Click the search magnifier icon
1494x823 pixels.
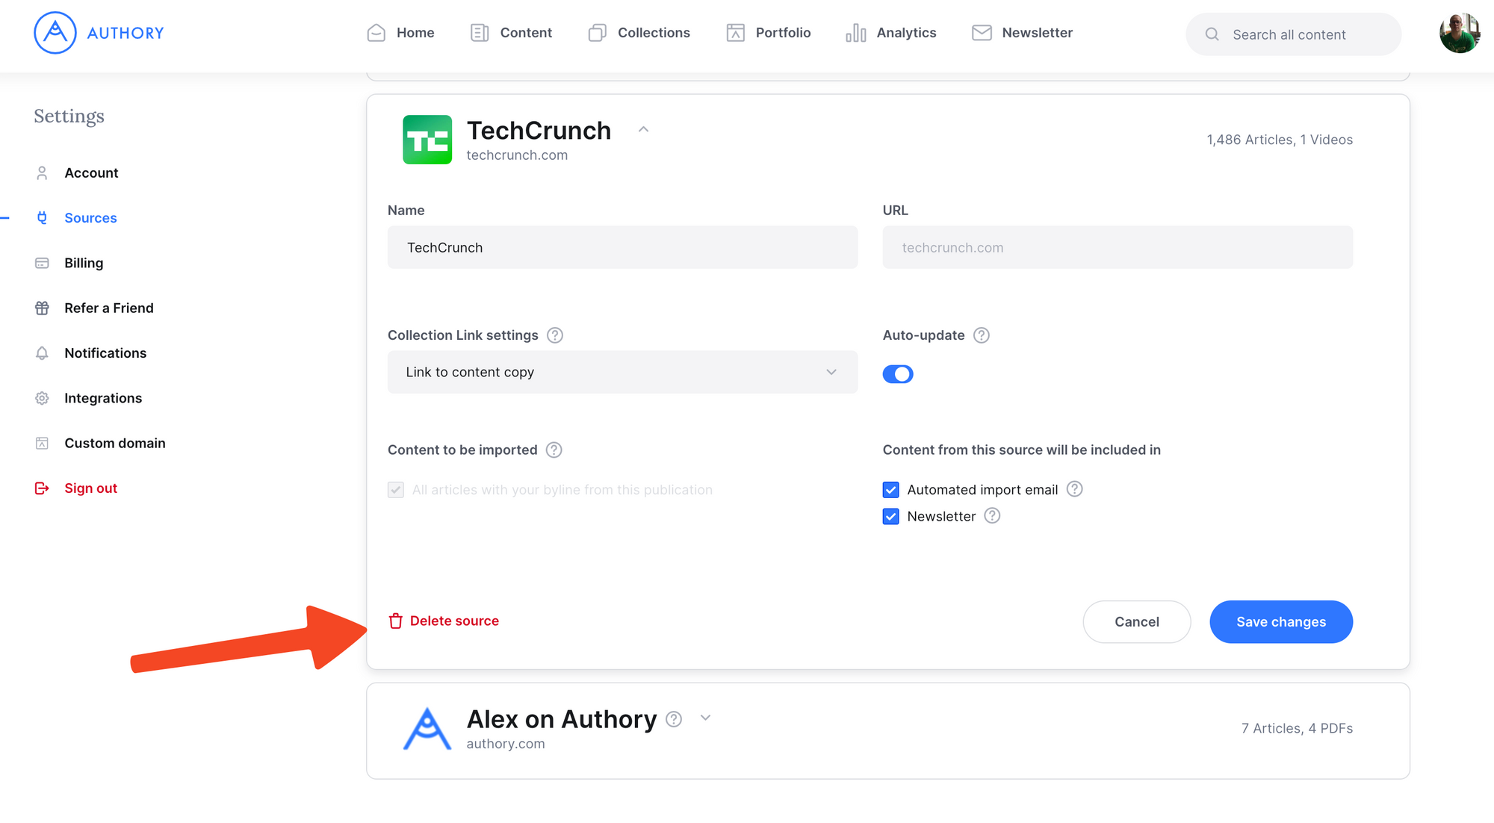click(x=1212, y=34)
